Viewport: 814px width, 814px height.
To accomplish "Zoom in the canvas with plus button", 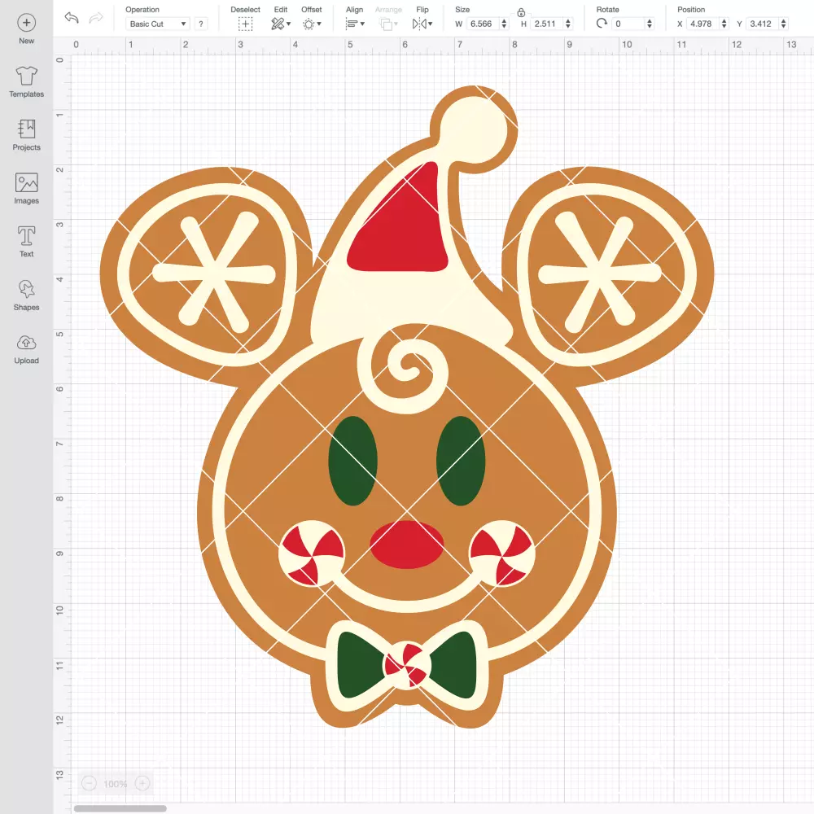I will point(142,783).
